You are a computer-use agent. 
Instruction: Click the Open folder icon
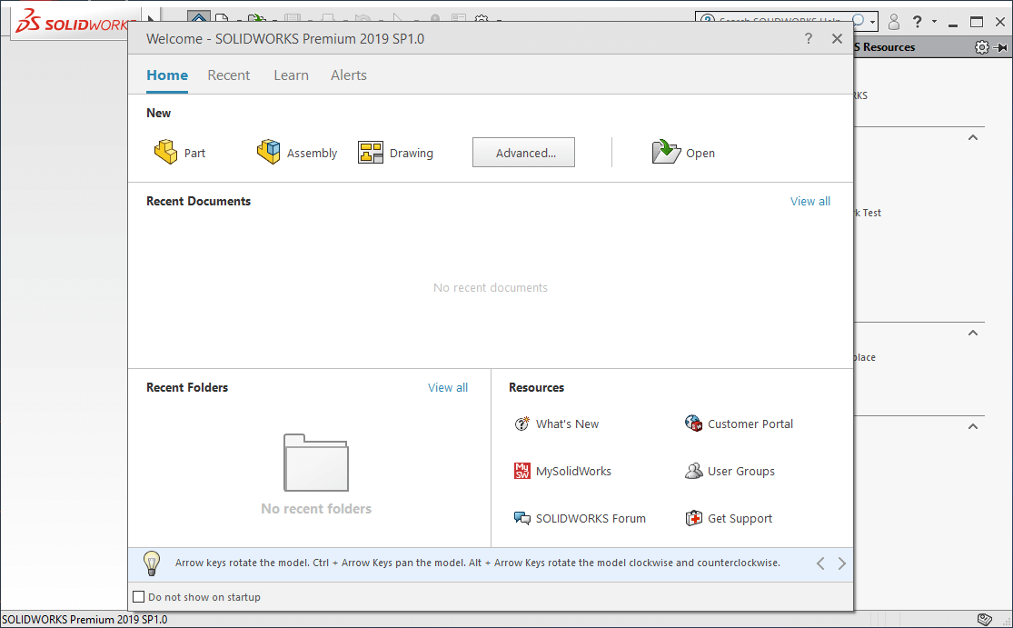pyautogui.click(x=666, y=153)
